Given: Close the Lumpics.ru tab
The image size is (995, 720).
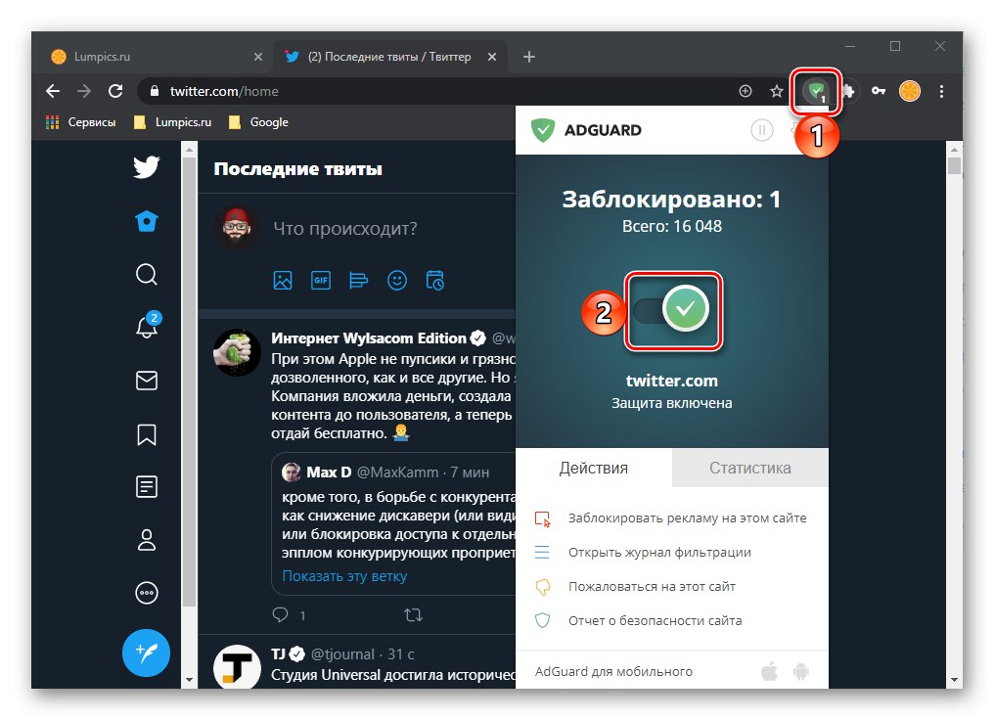Looking at the screenshot, I should coord(257,57).
